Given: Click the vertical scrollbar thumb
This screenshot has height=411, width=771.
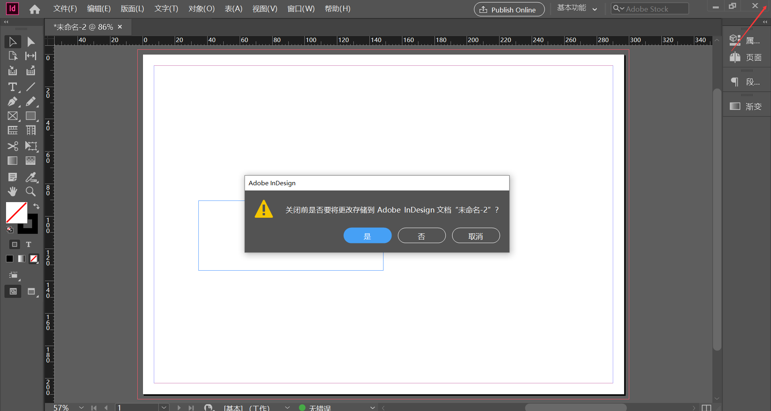Looking at the screenshot, I should click(717, 219).
